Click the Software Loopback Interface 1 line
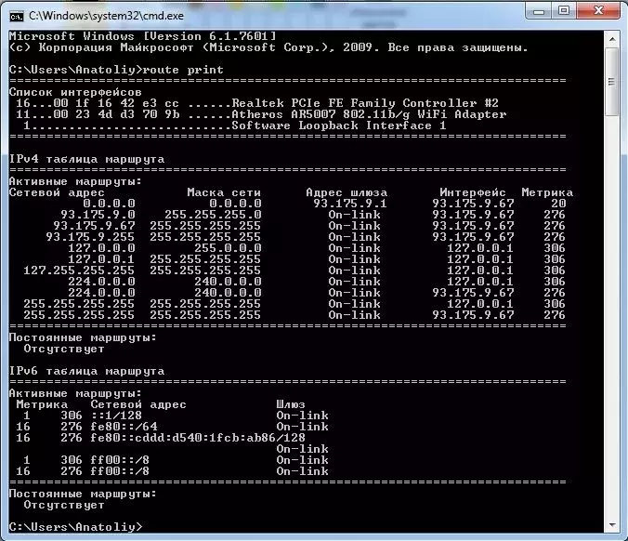628x541 pixels. pyautogui.click(x=234, y=125)
